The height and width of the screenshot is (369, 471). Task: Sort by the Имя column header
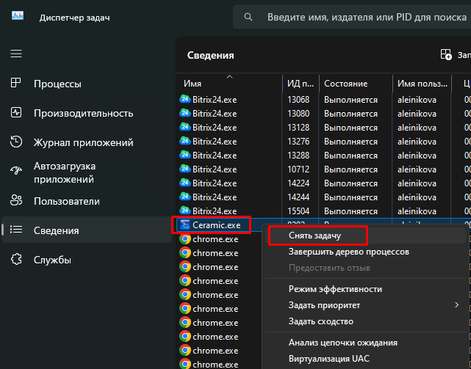193,84
